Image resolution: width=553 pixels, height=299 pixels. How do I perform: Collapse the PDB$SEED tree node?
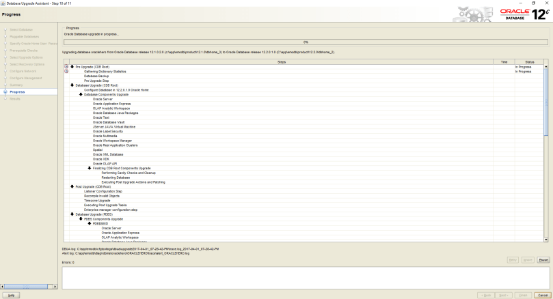click(90, 223)
